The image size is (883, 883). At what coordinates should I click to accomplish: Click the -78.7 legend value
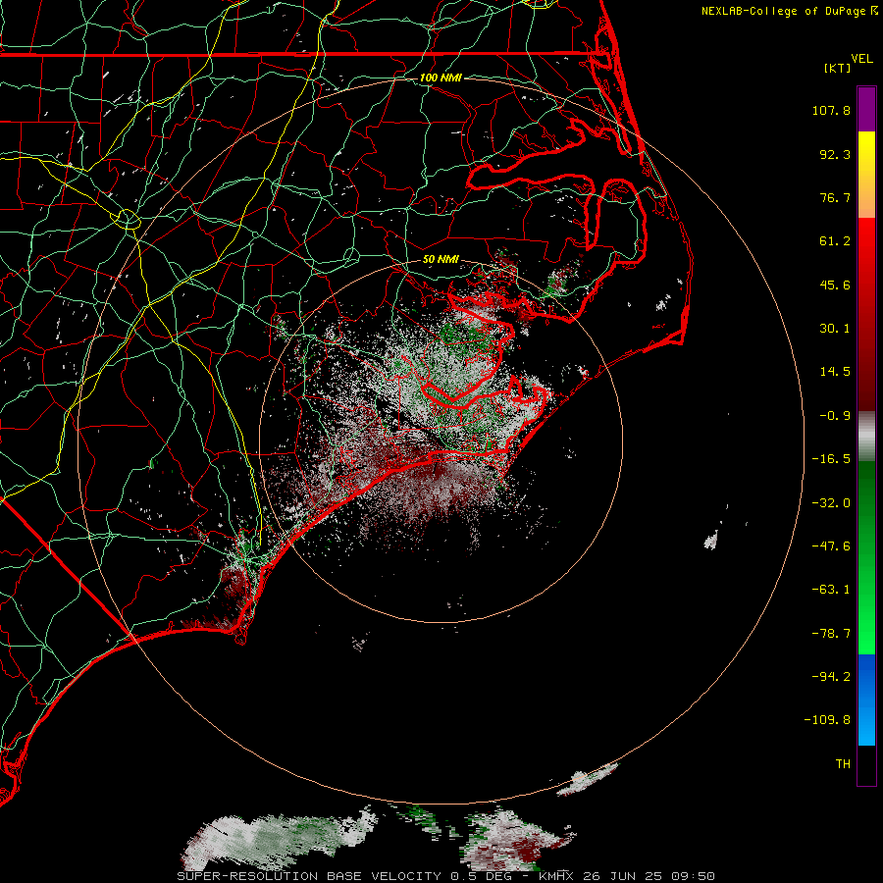coord(831,634)
